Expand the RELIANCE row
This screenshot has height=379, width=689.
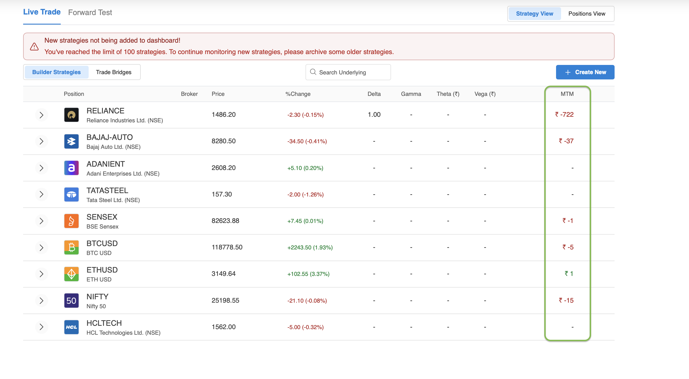click(x=42, y=115)
